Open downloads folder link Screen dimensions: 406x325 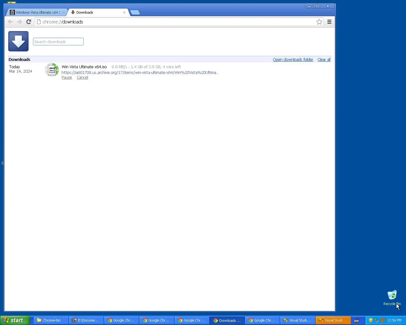coord(293,60)
